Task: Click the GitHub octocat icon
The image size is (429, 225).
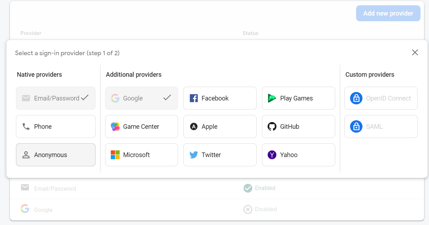Action: pyautogui.click(x=272, y=127)
